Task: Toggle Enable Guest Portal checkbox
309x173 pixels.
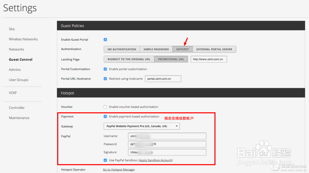Action: 105,39
